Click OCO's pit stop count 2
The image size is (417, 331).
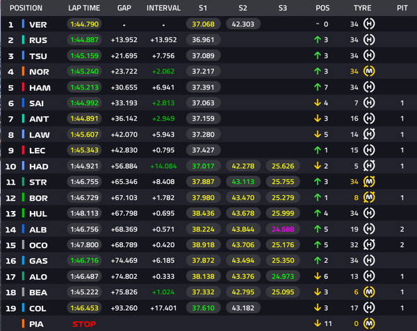tap(402, 245)
